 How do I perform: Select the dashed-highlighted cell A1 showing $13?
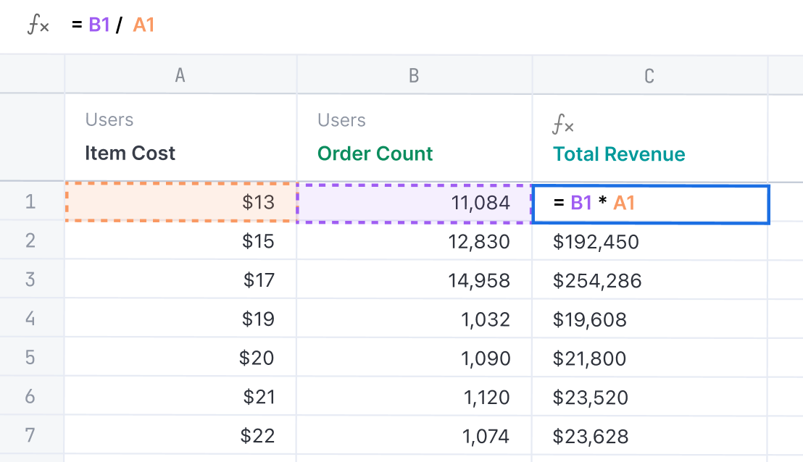point(180,202)
